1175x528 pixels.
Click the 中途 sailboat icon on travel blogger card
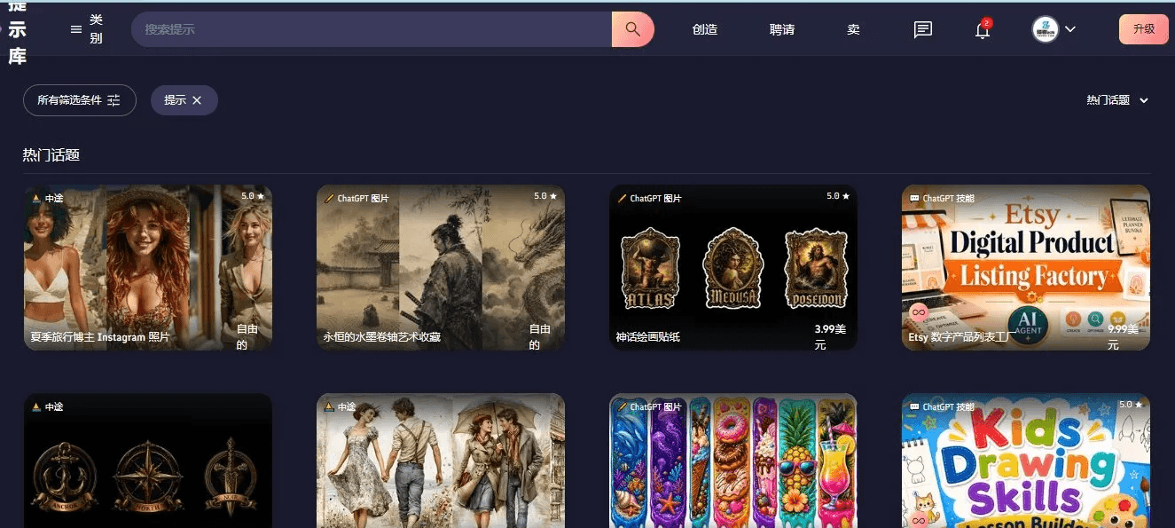click(x=36, y=199)
